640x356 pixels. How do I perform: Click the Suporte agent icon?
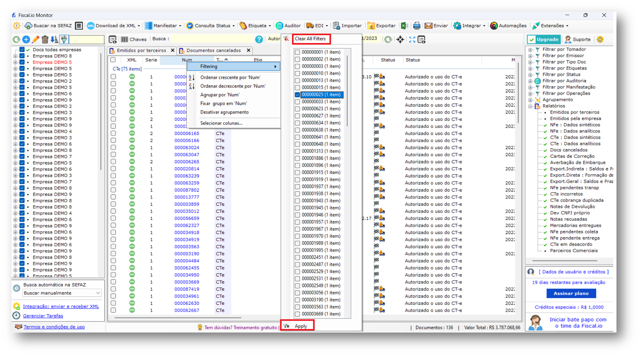tap(568, 39)
